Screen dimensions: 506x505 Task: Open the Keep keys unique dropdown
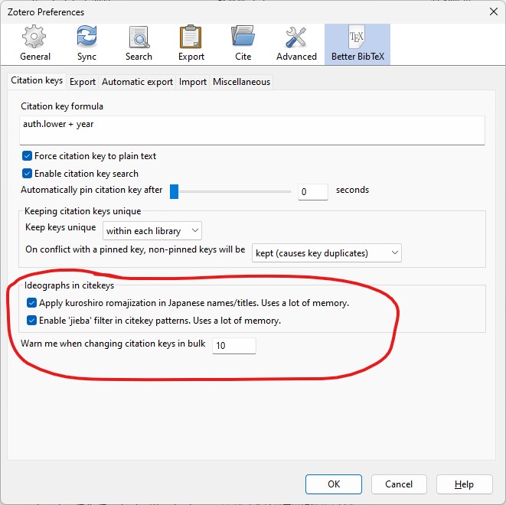152,231
